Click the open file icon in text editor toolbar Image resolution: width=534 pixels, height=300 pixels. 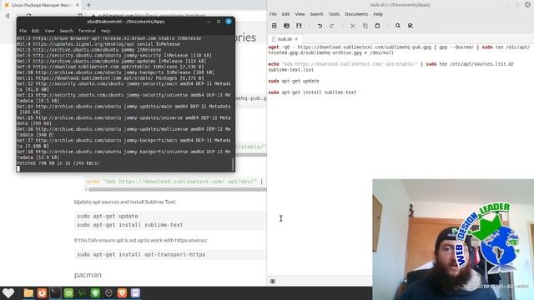[x=286, y=26]
